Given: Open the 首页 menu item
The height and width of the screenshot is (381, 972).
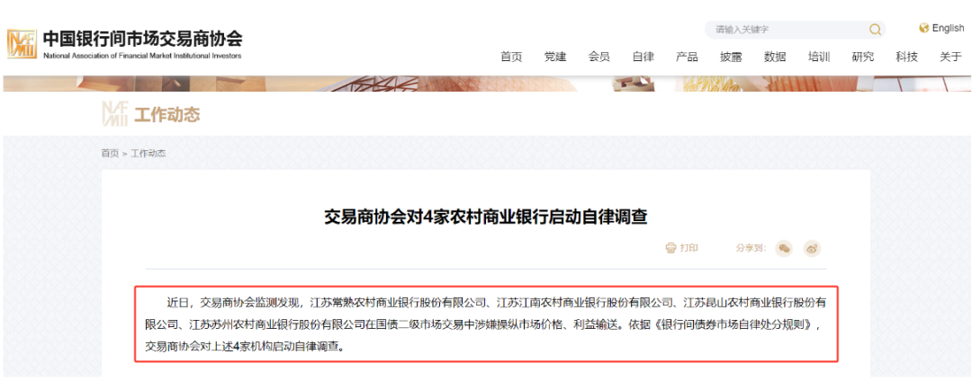Looking at the screenshot, I should tap(511, 57).
